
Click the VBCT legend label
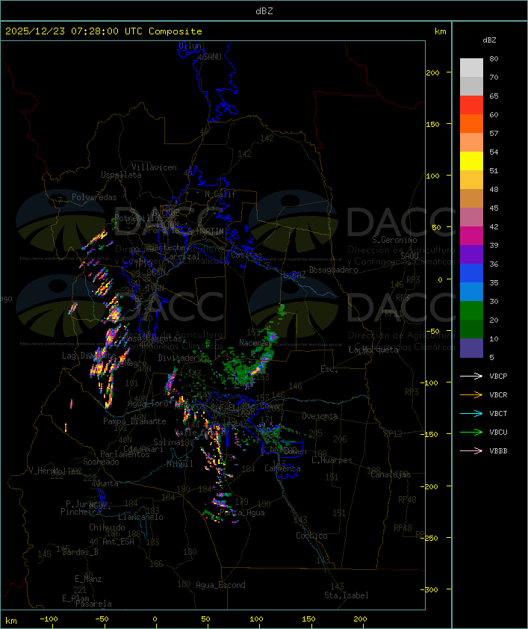[x=498, y=413]
